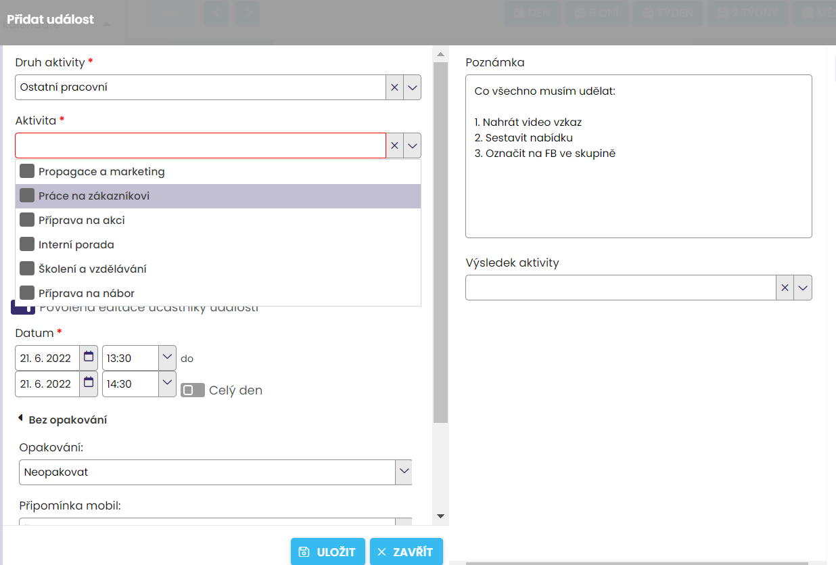Click the Zavřít button

click(406, 551)
